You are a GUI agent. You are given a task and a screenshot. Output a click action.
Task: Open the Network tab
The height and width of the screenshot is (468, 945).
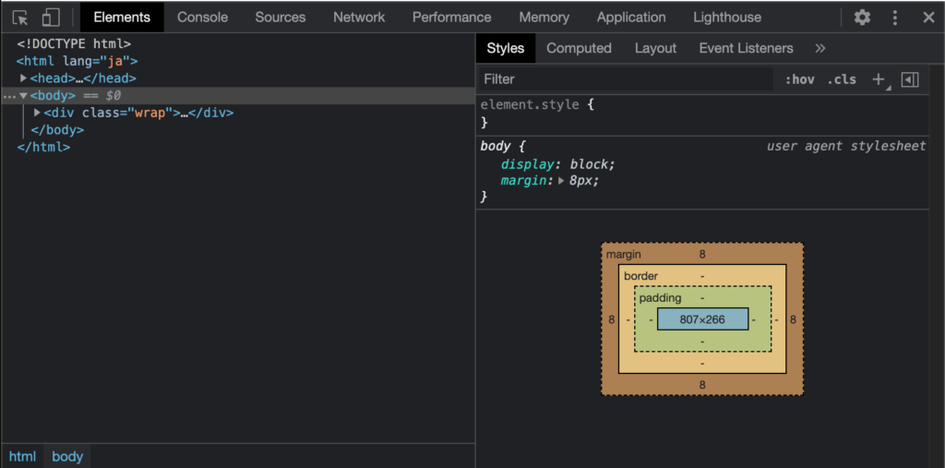(359, 18)
